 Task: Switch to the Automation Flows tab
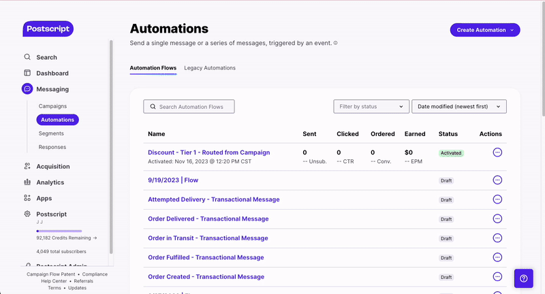tap(153, 67)
